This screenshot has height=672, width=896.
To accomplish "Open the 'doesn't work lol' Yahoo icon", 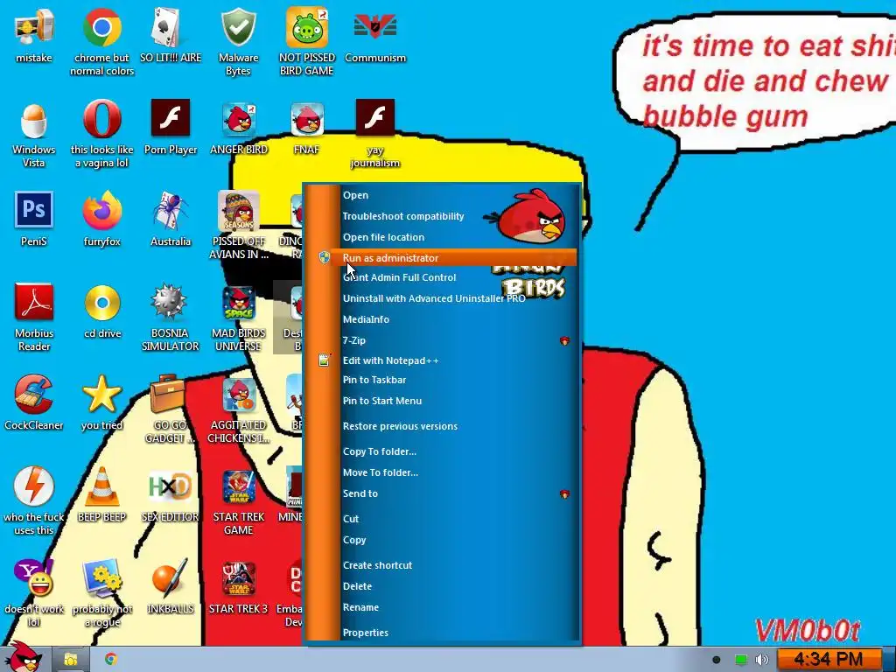I will tap(34, 577).
